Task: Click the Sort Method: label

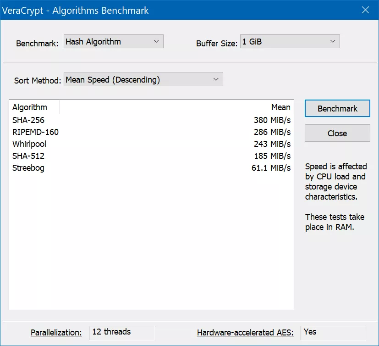Action: 38,81
